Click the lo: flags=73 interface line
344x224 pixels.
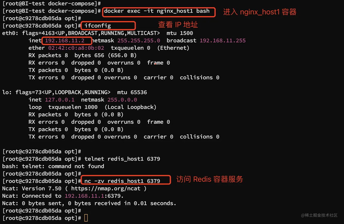74,92
